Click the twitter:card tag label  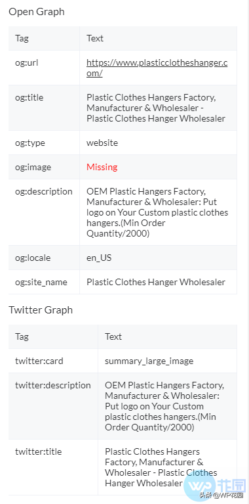[39, 361]
